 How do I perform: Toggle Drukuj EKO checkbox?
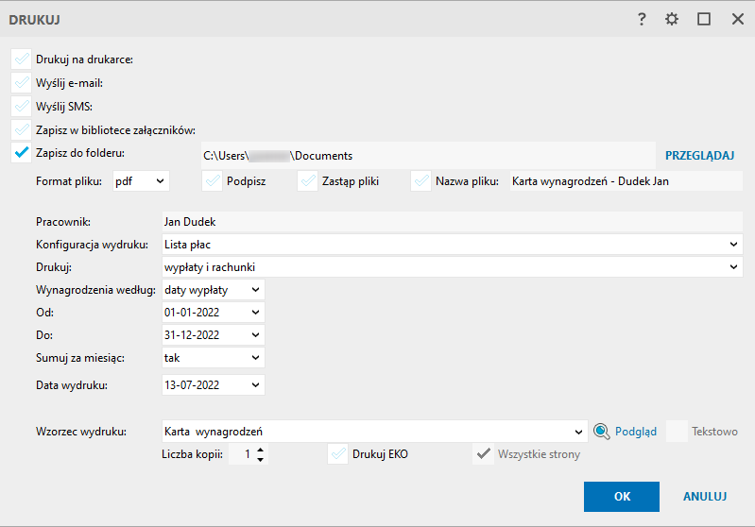(337, 454)
